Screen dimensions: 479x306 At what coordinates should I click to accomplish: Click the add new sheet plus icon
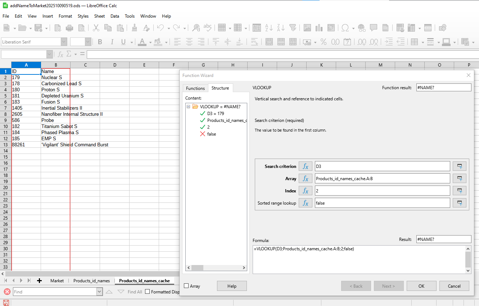pos(39,281)
